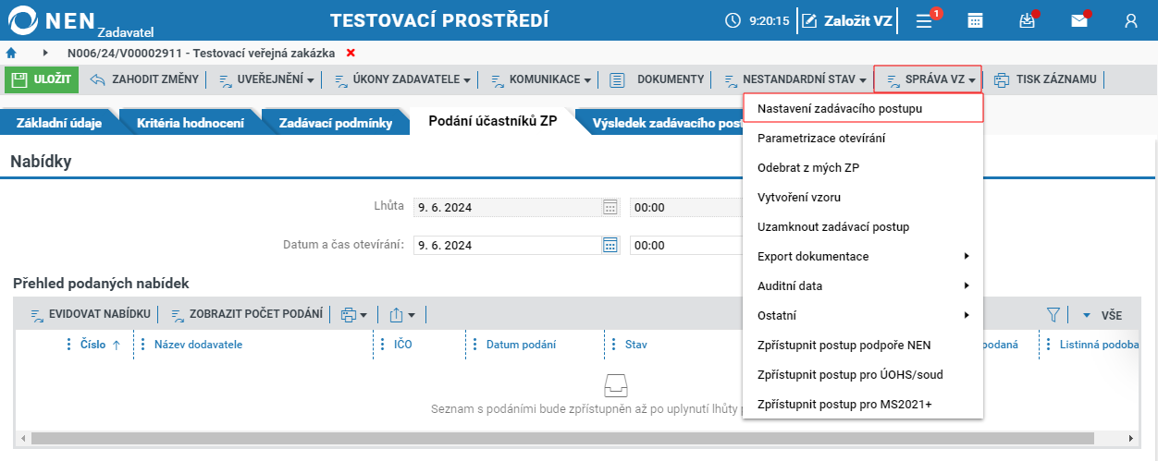Open the download inbox icon with red dot
Screen dimensions: 1158x461
[x=1027, y=20]
